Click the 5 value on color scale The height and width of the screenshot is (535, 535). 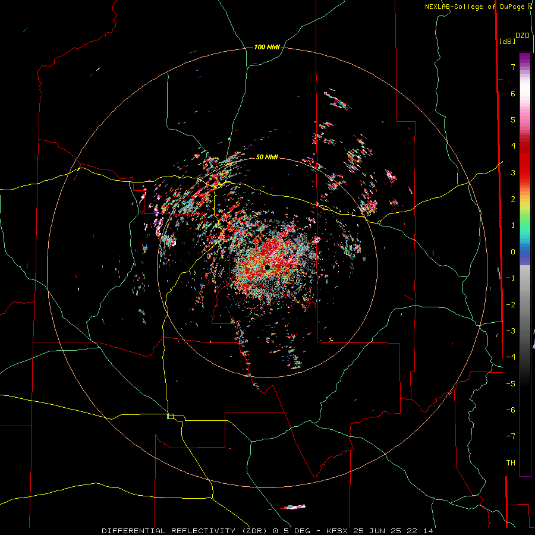513,119
